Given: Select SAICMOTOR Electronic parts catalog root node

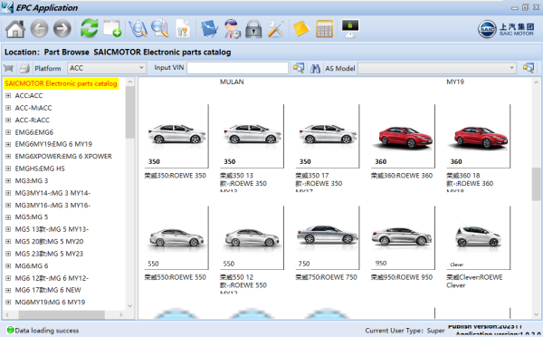Looking at the screenshot, I should click(61, 83).
